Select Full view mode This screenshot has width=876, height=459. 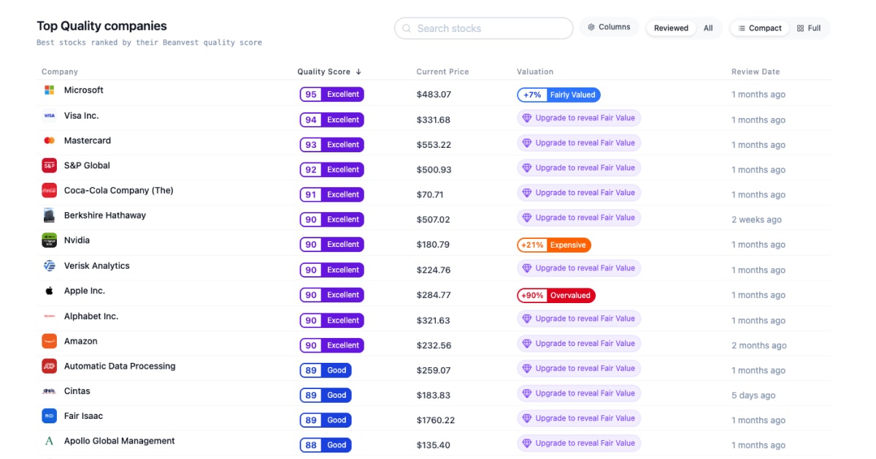click(x=809, y=28)
